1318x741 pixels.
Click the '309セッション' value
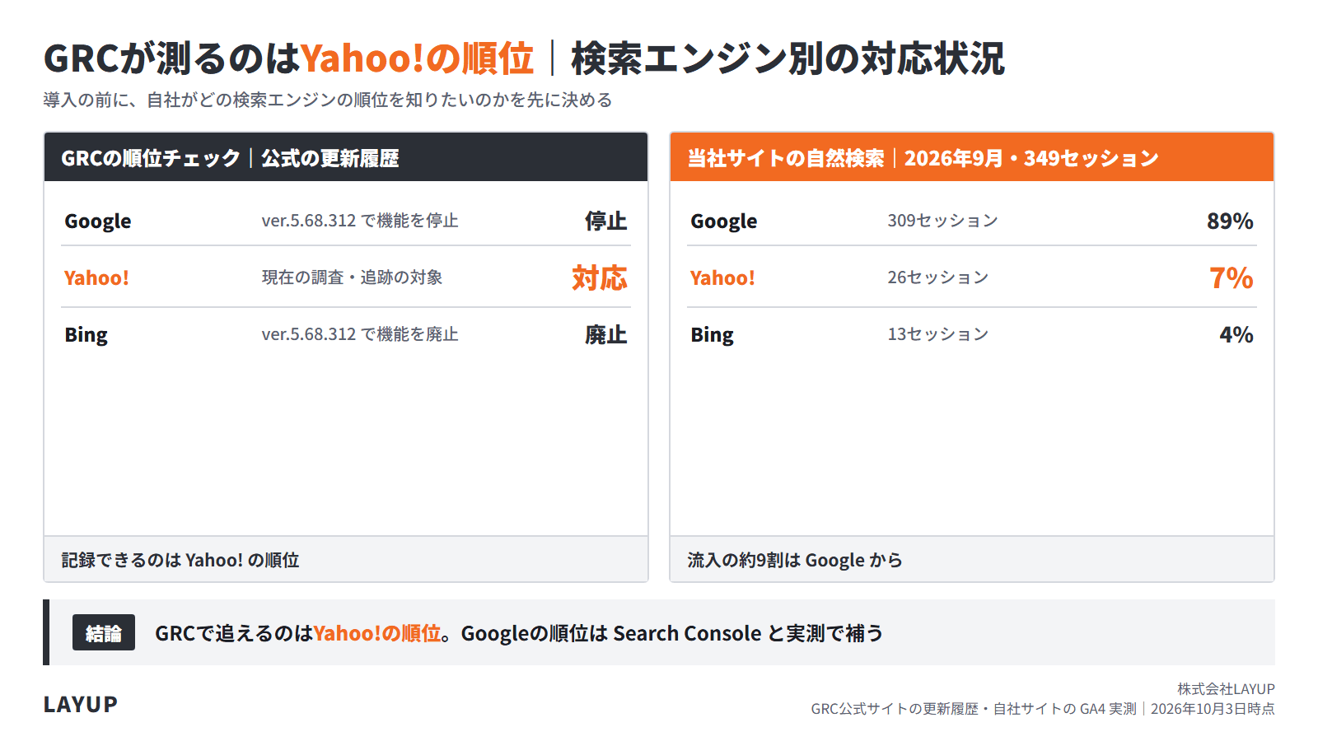point(942,221)
